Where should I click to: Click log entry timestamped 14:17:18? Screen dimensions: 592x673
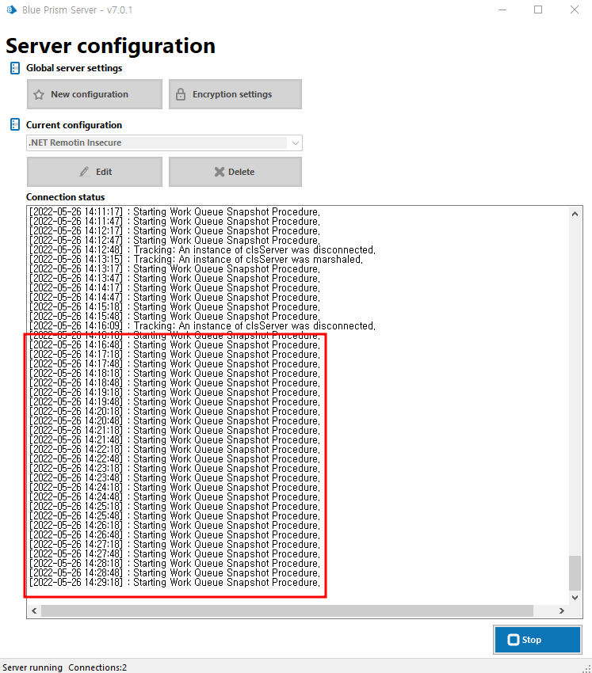(174, 355)
